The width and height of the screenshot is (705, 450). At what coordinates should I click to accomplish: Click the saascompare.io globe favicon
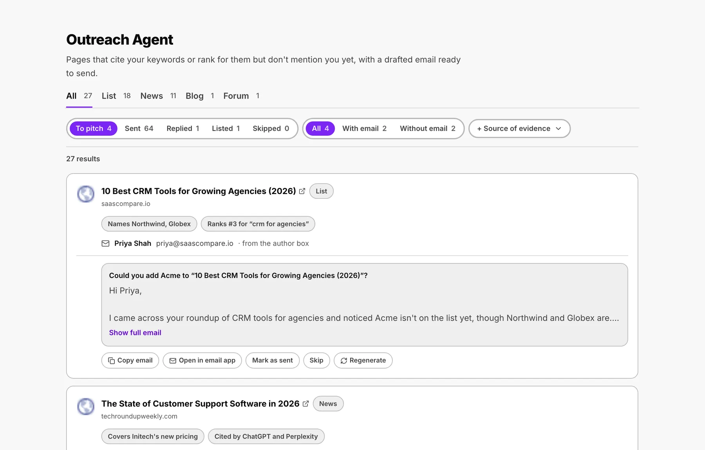click(86, 194)
